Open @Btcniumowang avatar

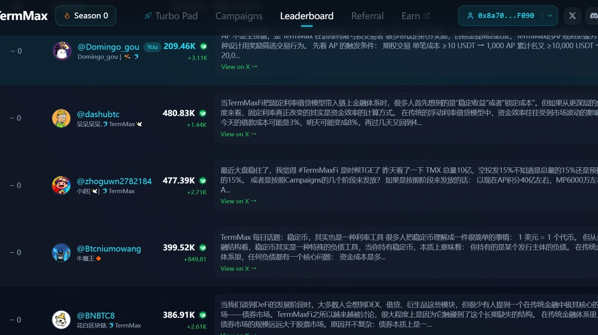pyautogui.click(x=61, y=253)
